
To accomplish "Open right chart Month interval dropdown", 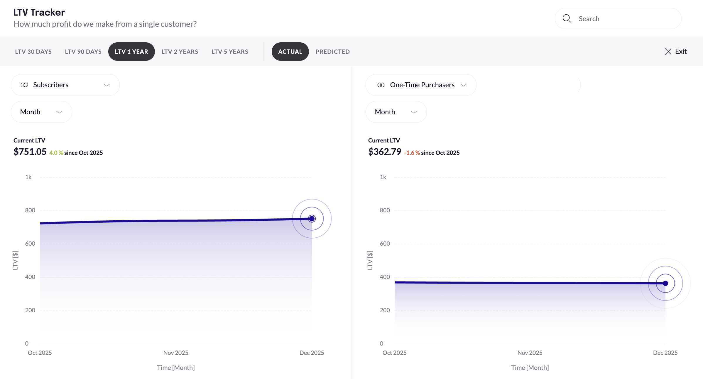I will coord(396,112).
